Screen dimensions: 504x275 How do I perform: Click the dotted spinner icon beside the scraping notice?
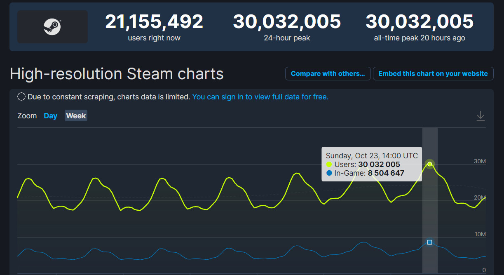(21, 96)
